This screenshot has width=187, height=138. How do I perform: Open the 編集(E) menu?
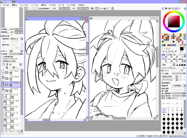pyautogui.click(x=14, y=5)
